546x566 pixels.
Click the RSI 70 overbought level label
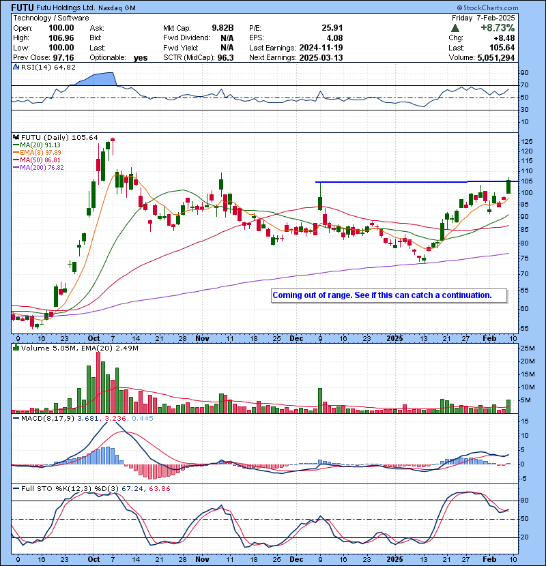[525, 85]
